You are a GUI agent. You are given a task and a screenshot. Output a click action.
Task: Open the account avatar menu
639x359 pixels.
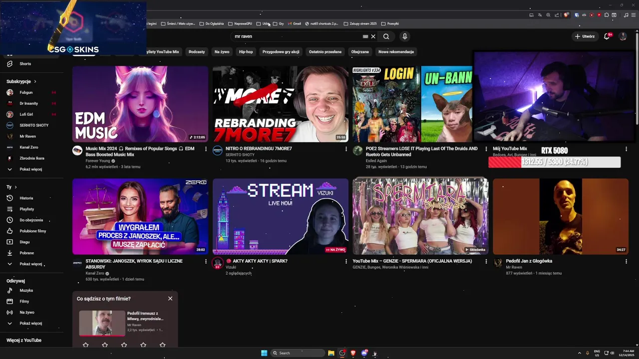pyautogui.click(x=623, y=36)
